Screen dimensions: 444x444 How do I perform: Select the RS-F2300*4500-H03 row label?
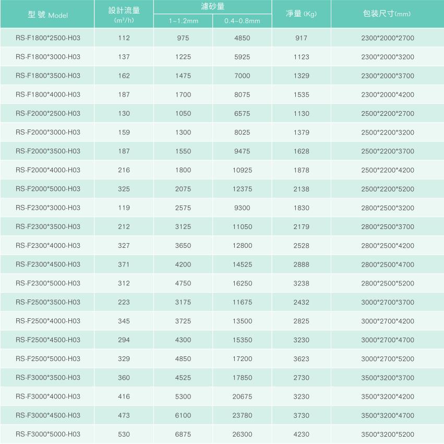point(48,265)
